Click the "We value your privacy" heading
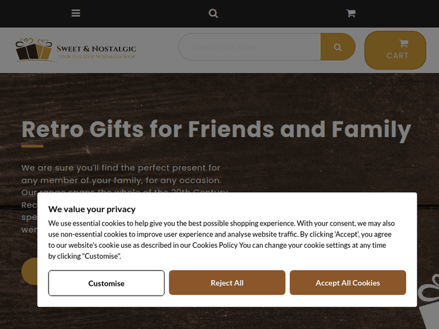Screen dimensions: 439x329 92,209
